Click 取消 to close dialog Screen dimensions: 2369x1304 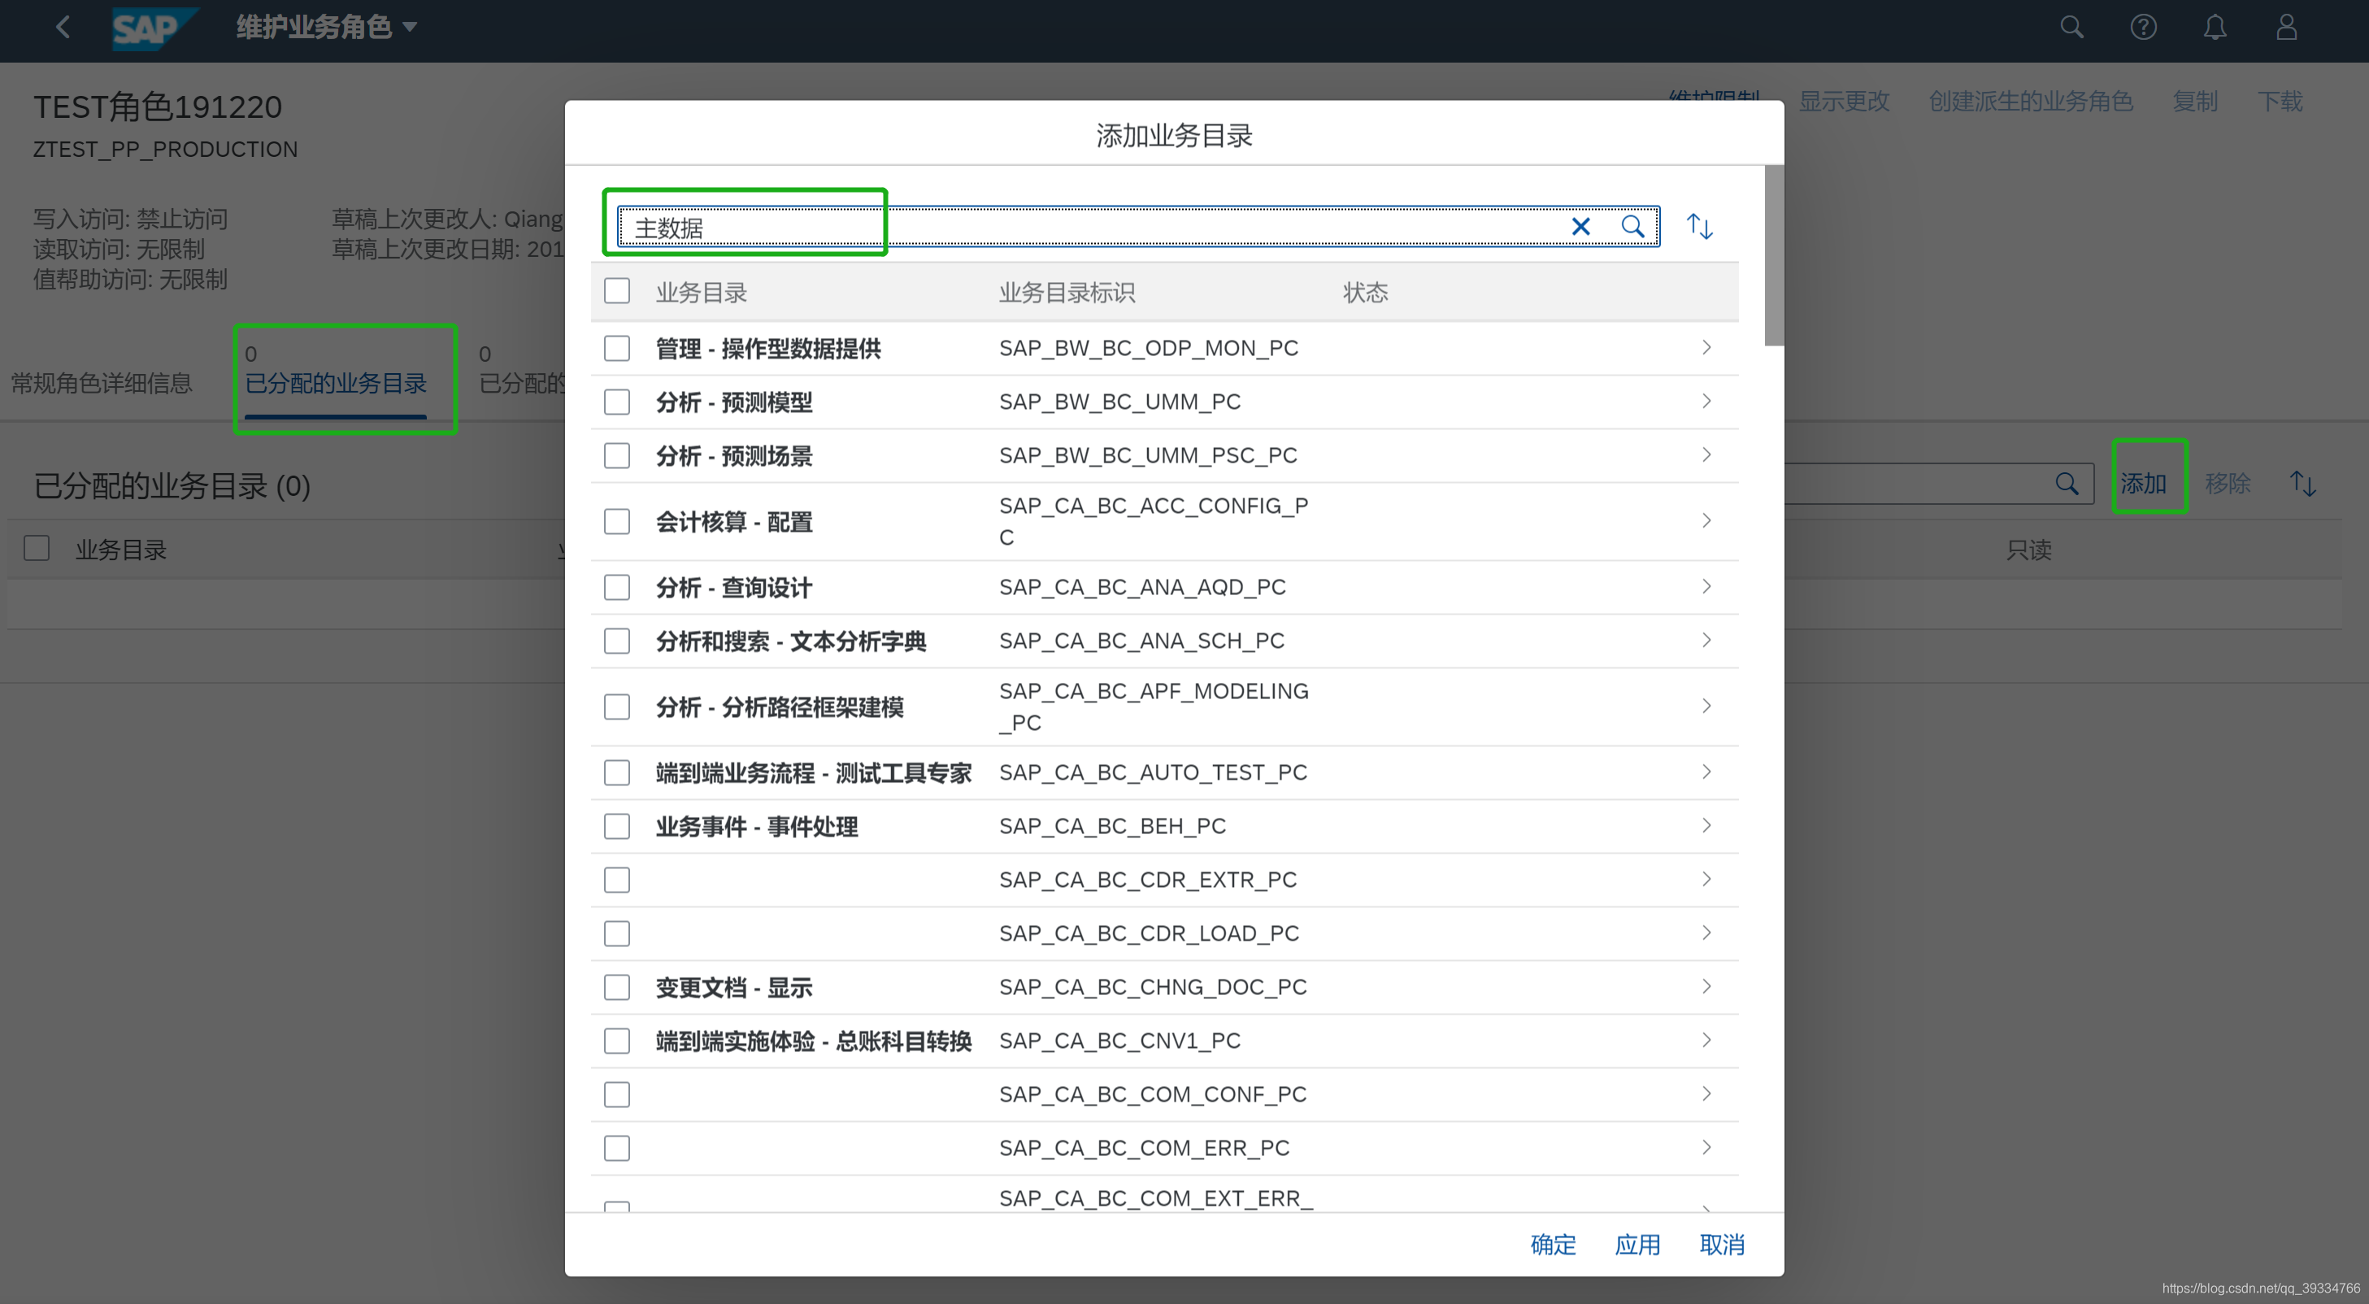(x=1722, y=1244)
